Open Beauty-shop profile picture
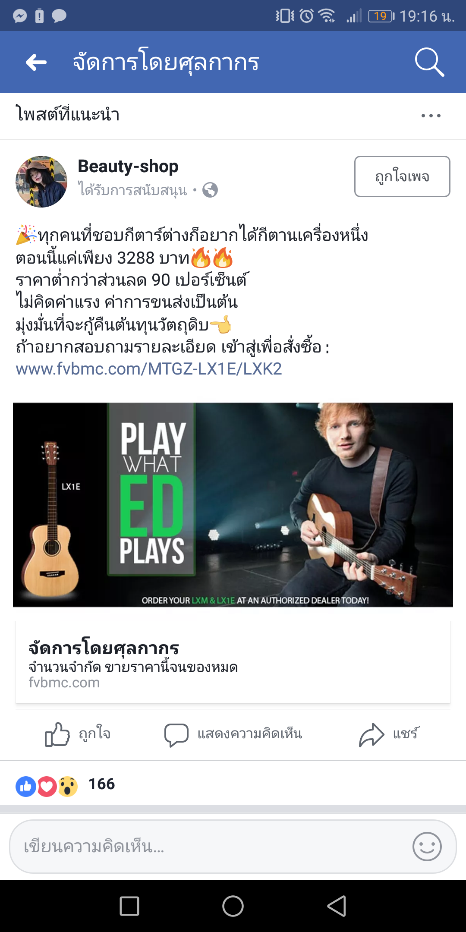The image size is (466, 932). (x=41, y=182)
